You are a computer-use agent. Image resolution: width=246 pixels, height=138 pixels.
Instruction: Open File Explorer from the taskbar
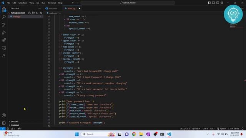(x=141, y=134)
